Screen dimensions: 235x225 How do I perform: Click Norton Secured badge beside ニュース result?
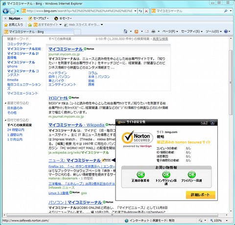point(106,160)
